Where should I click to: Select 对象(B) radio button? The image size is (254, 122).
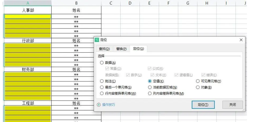coord(204,87)
